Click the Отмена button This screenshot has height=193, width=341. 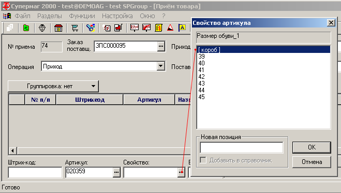tap(312, 162)
